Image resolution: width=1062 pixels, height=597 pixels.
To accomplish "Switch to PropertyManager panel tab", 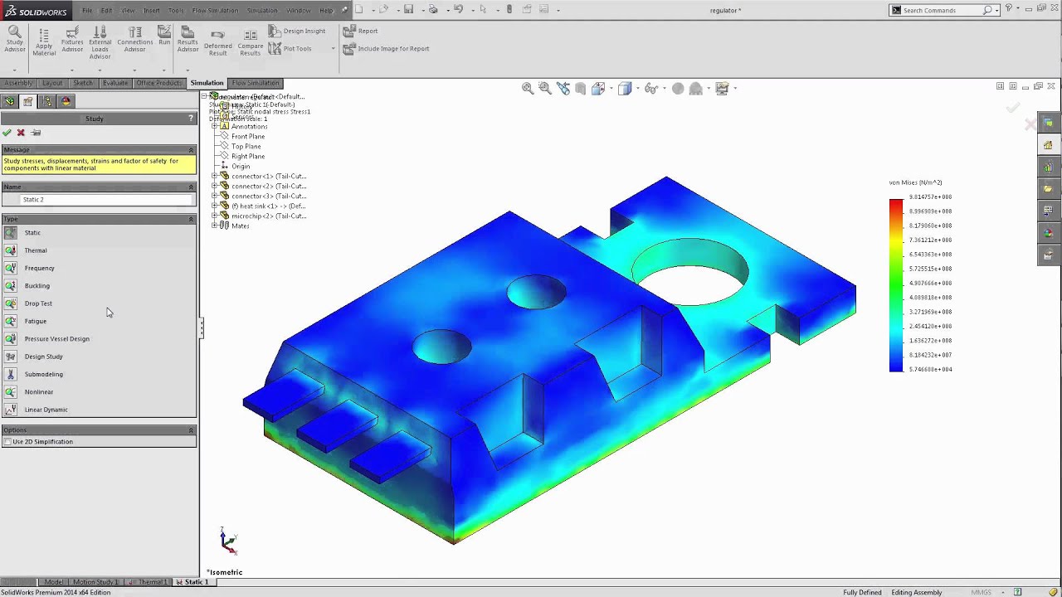I will 28,101.
